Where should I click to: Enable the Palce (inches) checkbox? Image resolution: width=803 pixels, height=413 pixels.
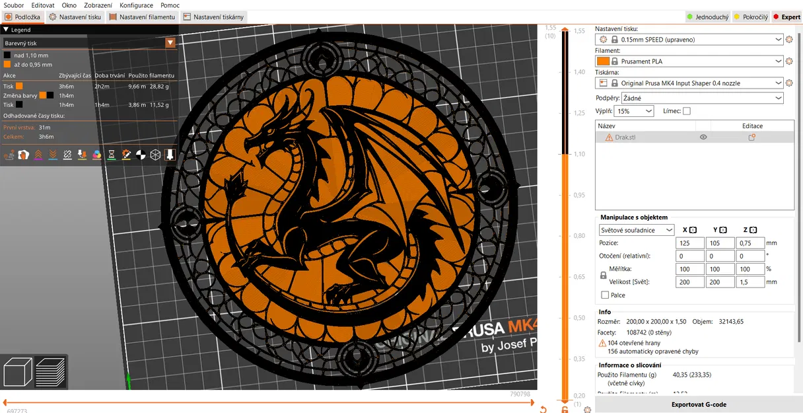(605, 295)
